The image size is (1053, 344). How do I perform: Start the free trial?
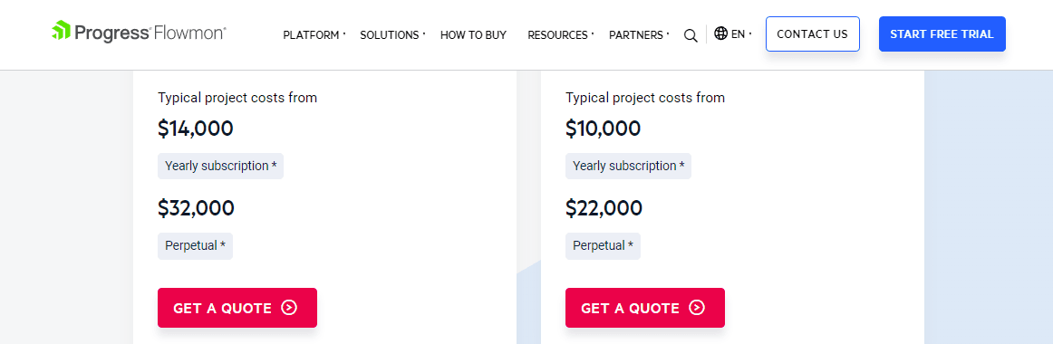click(x=942, y=34)
